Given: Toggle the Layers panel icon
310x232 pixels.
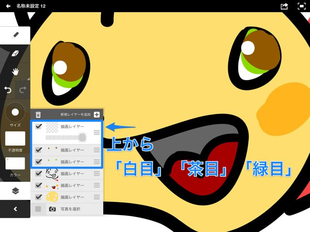Looking at the screenshot, I should (15, 191).
